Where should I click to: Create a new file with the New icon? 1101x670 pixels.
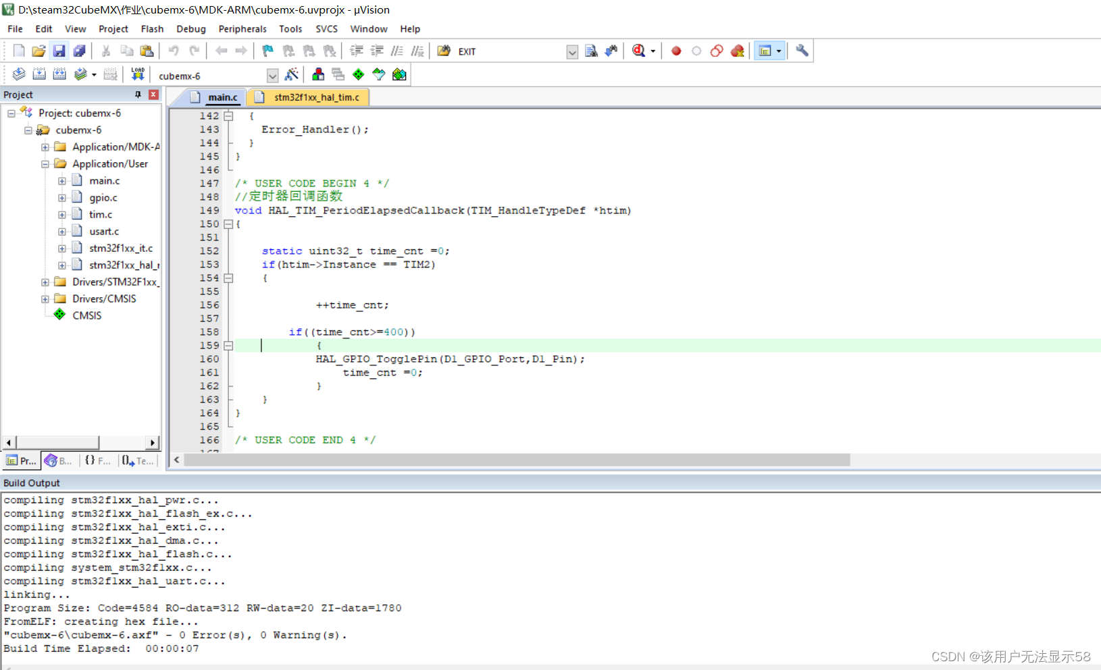pyautogui.click(x=19, y=51)
